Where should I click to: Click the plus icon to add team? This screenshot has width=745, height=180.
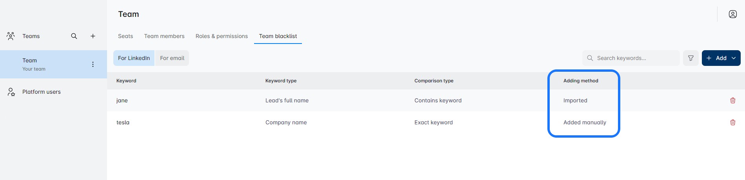pyautogui.click(x=93, y=36)
